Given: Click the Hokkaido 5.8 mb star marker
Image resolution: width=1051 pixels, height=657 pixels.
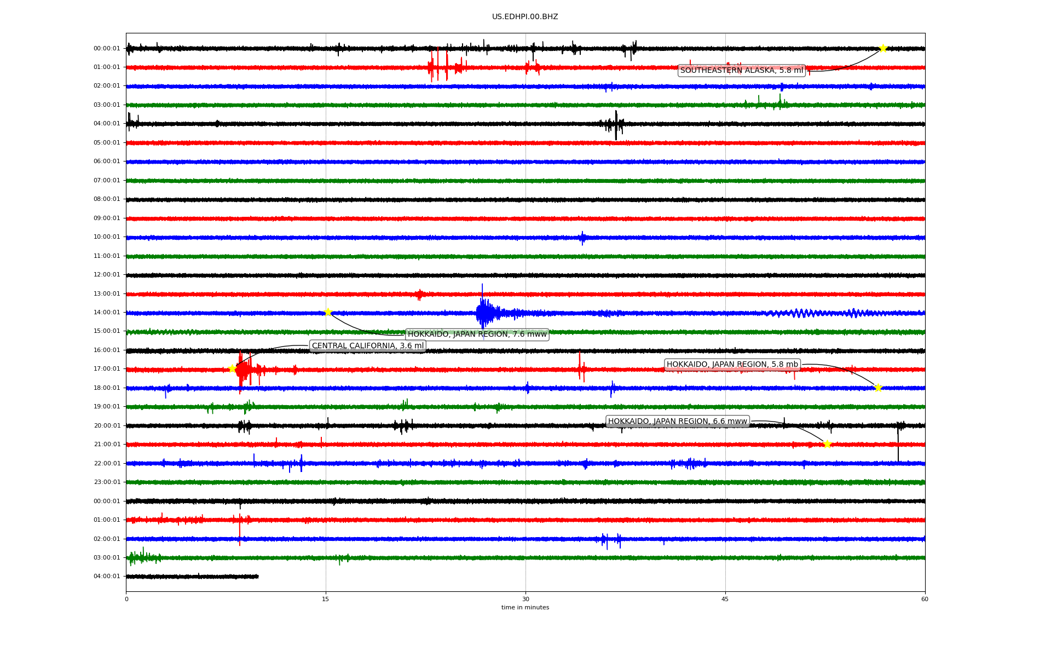Looking at the screenshot, I should (878, 388).
